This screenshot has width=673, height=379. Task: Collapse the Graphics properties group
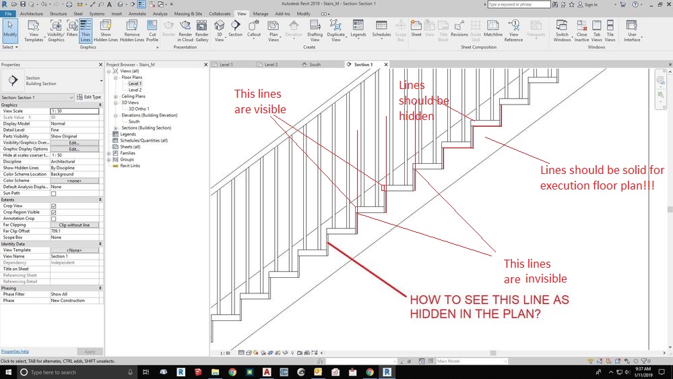(x=100, y=105)
